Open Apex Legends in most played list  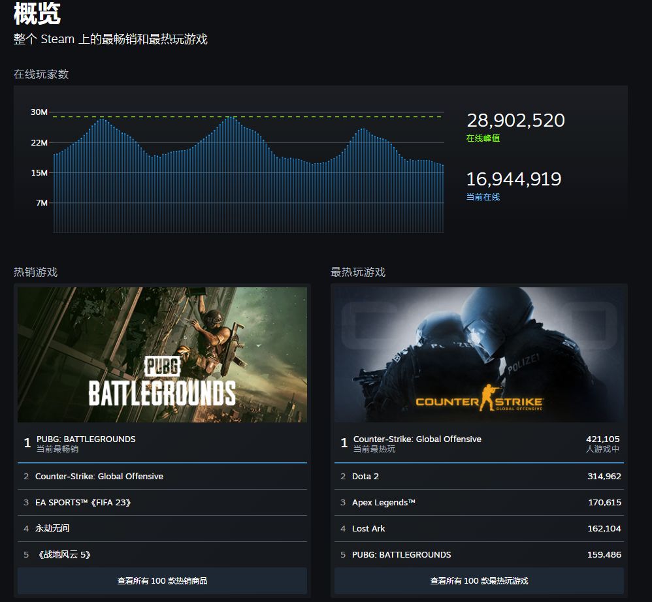(x=479, y=503)
